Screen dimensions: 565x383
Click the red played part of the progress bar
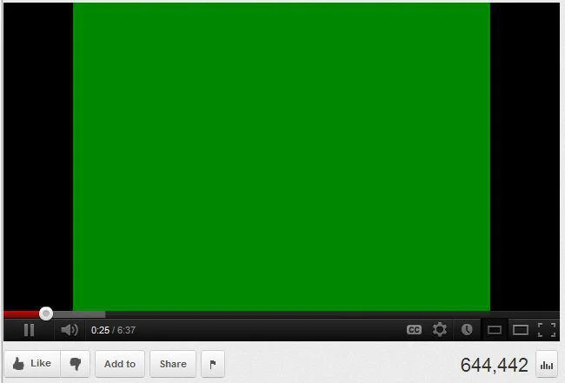click(x=22, y=314)
